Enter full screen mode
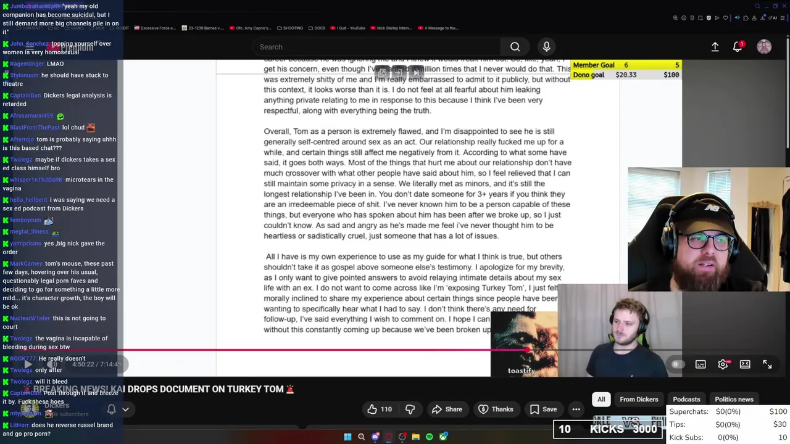This screenshot has height=444, width=790. 767,364
